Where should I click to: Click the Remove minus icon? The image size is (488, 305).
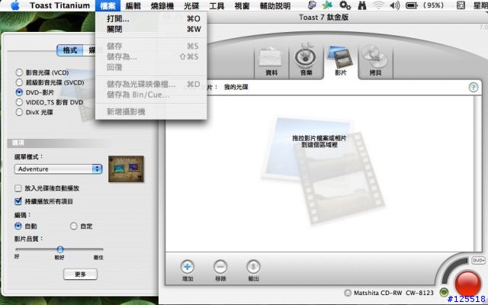[220, 267]
